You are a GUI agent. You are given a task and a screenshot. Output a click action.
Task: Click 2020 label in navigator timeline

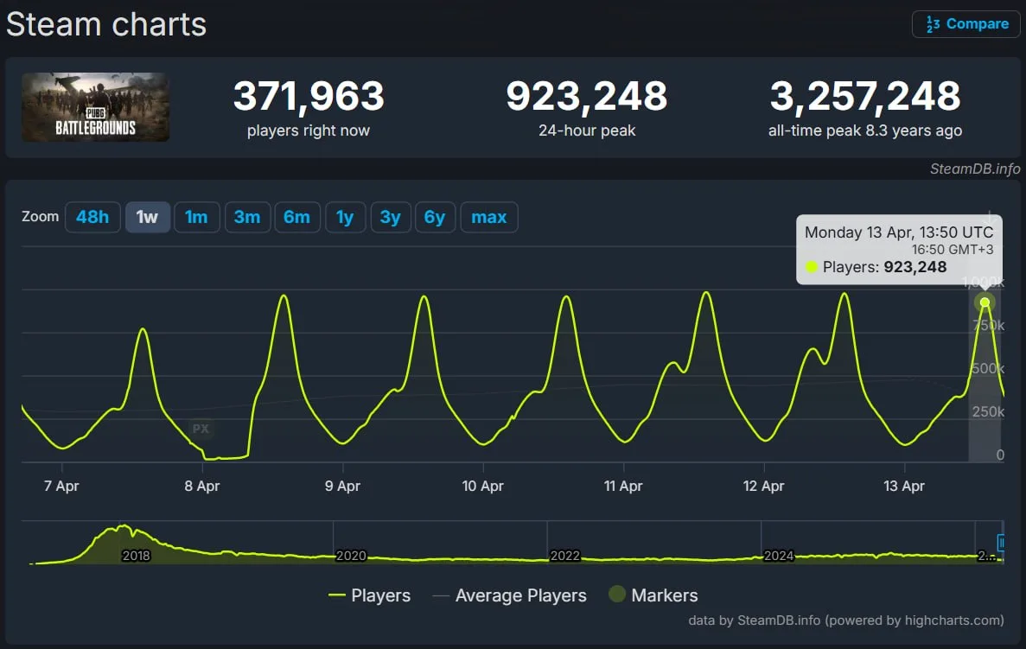coord(351,556)
